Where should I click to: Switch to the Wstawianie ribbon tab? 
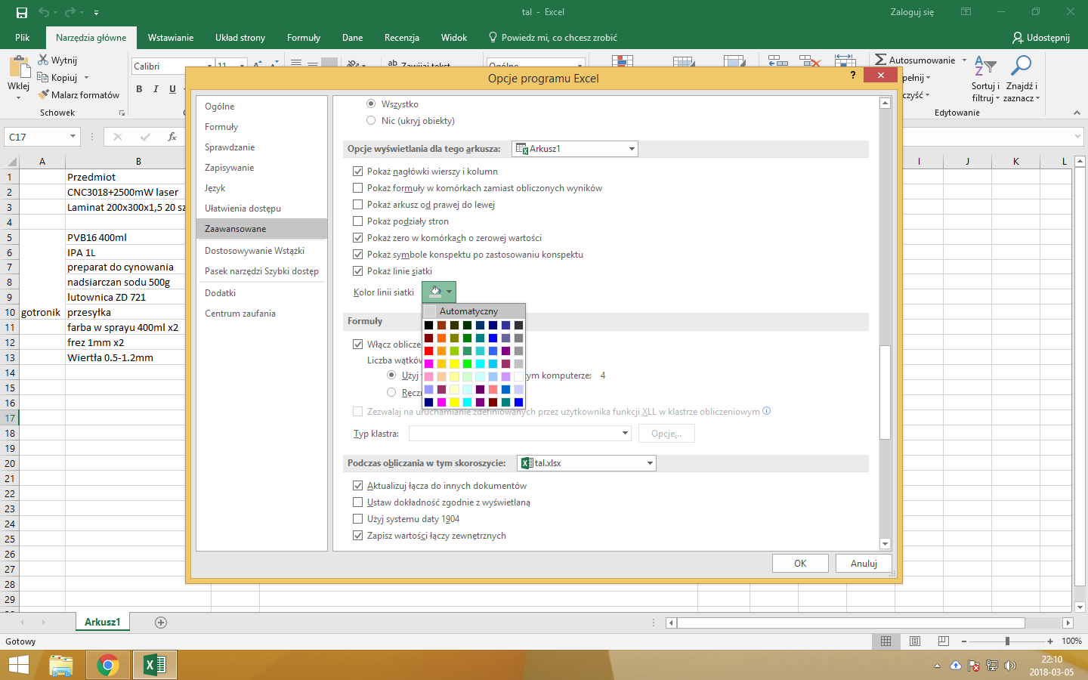pyautogui.click(x=170, y=38)
